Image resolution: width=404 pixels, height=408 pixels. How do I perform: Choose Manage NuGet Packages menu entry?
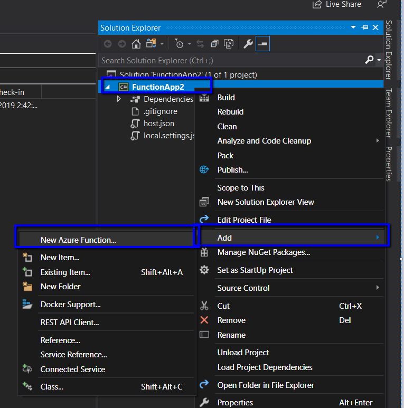pos(263,252)
